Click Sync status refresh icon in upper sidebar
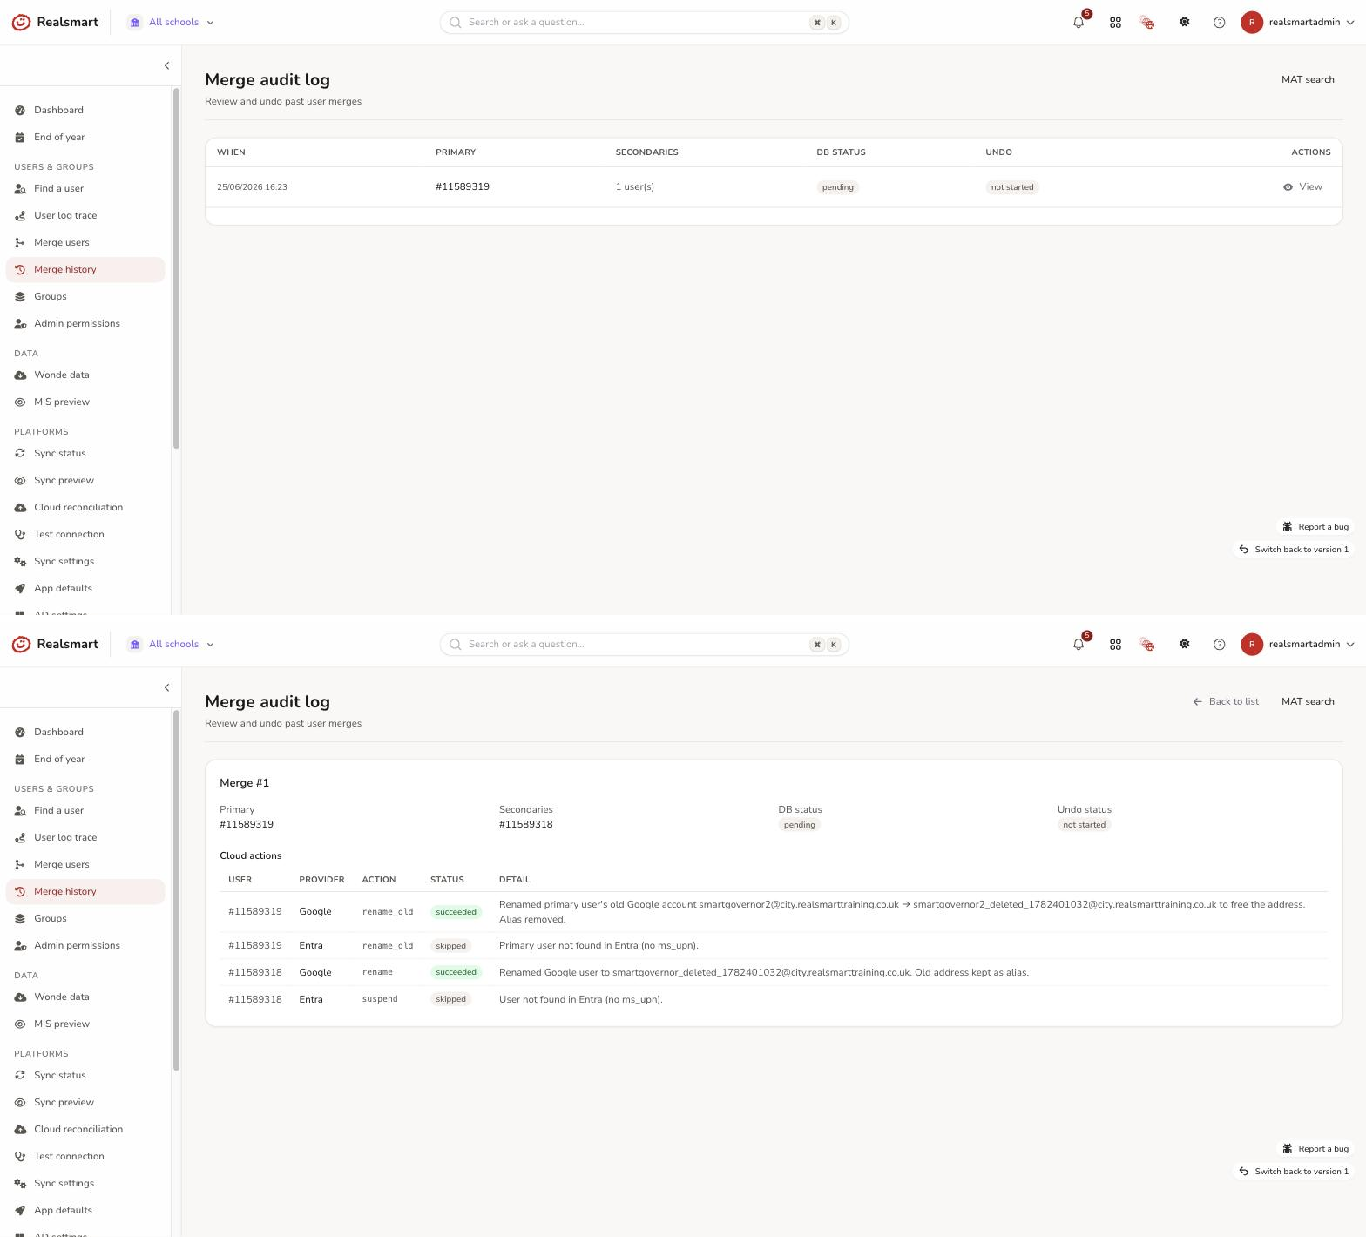Viewport: 1366px width, 1237px height. [x=20, y=454]
